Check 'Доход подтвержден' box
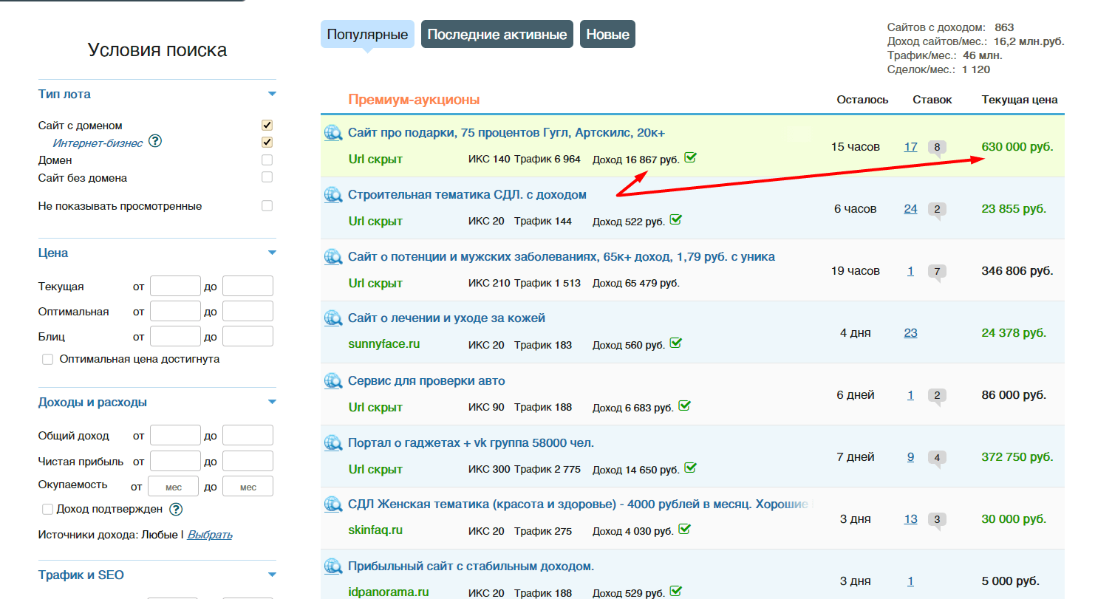The width and height of the screenshot is (1112, 599). click(48, 509)
